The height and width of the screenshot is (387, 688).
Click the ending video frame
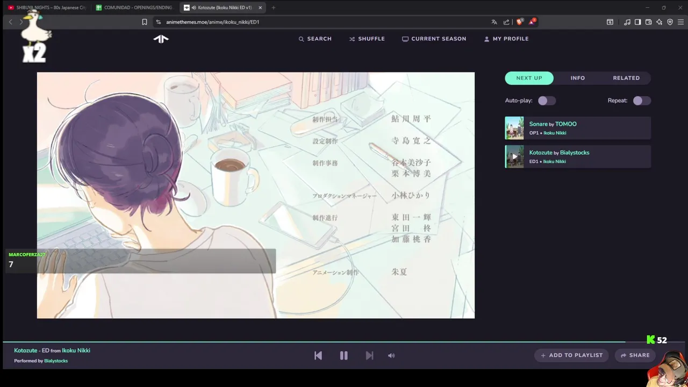tap(256, 195)
